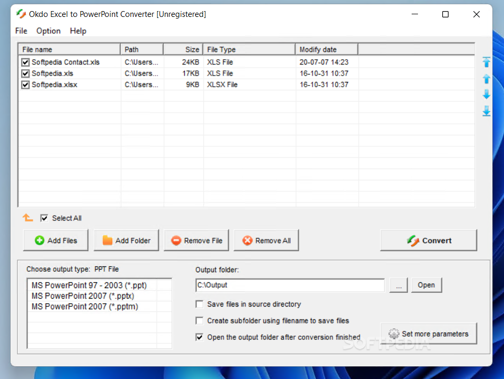Viewport: 504px width, 379px height.
Task: Click the orange up-level arrow icon
Action: tap(27, 218)
